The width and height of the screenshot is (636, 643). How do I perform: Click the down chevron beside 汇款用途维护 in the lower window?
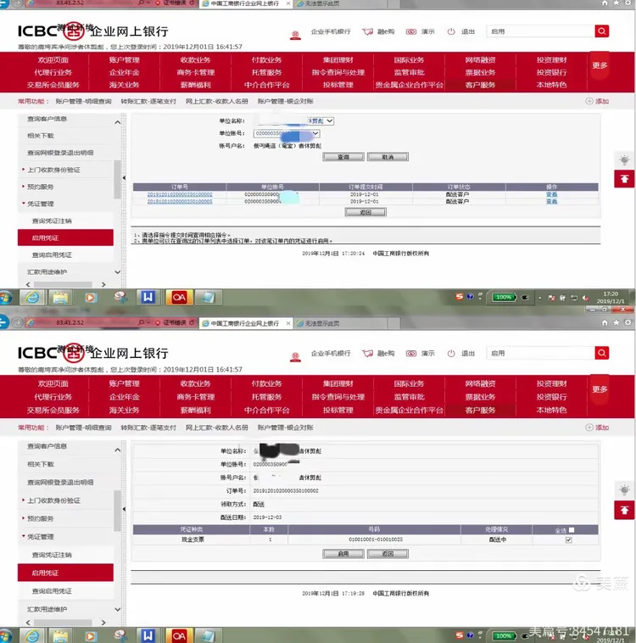tap(117, 609)
